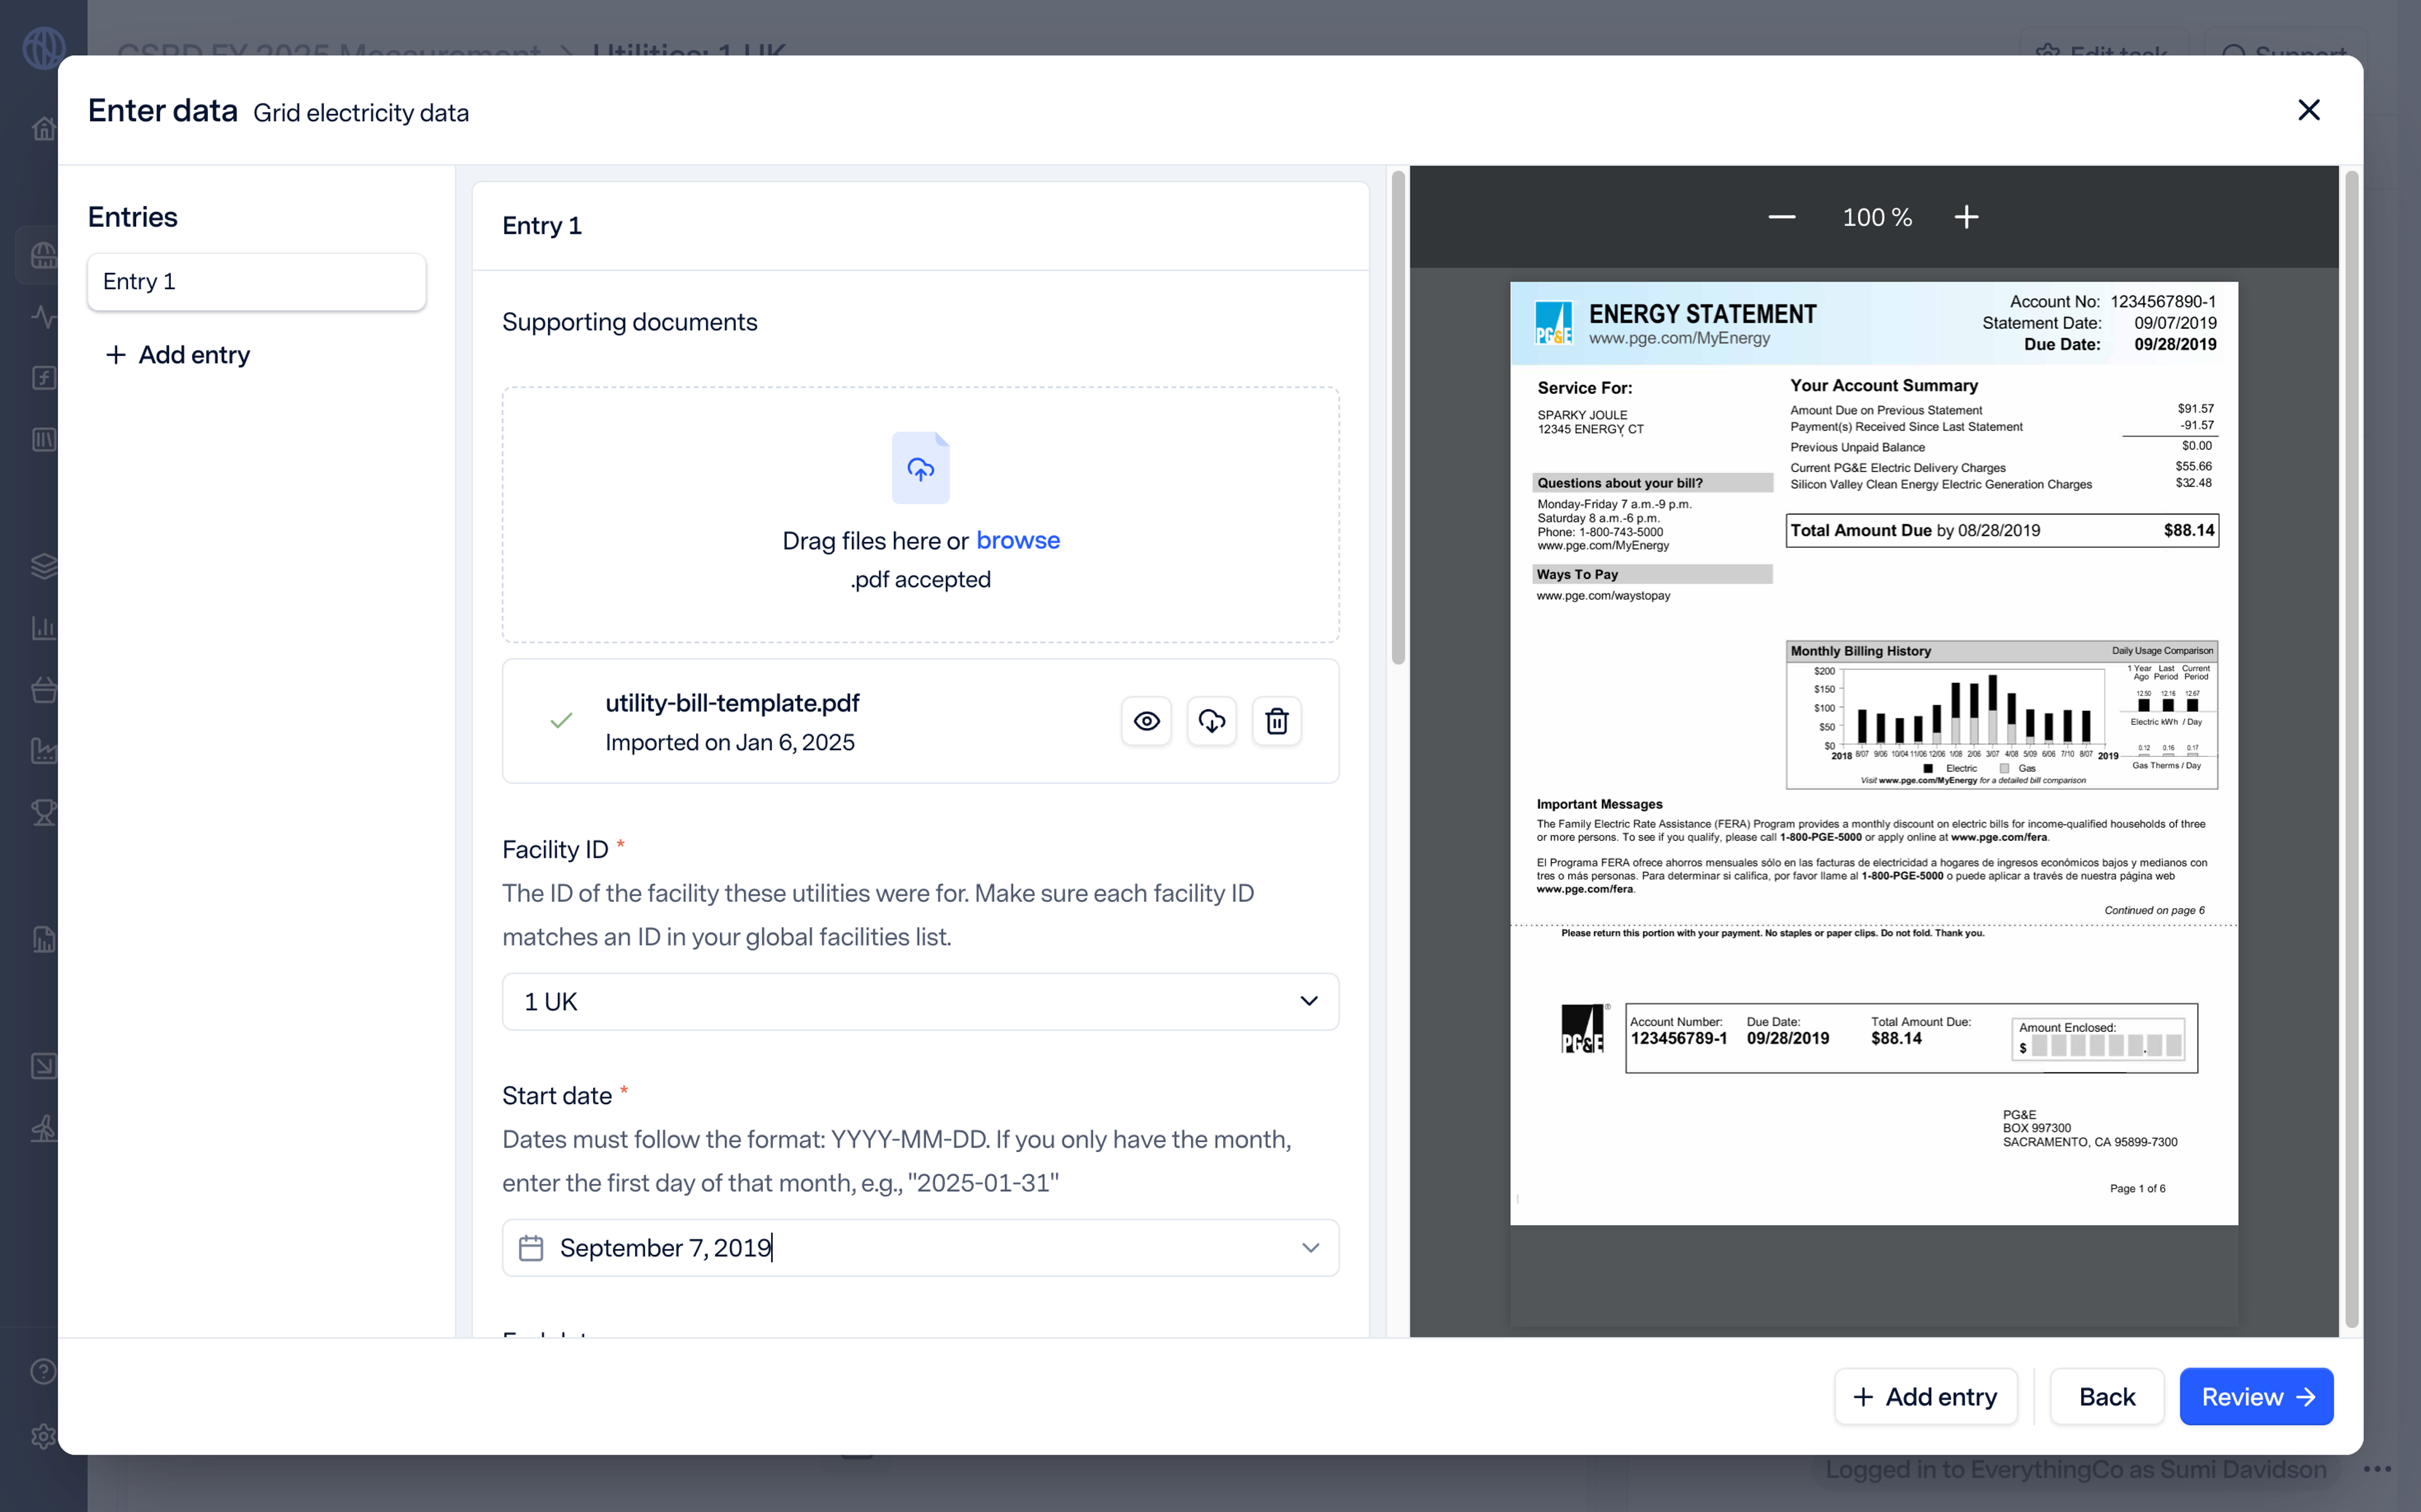Click the browse link to upload files
The height and width of the screenshot is (1512, 2421).
tap(1017, 538)
